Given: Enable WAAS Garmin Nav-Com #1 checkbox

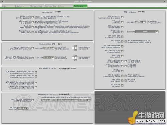Looking at the screenshot, I should click(x=36, y=76).
